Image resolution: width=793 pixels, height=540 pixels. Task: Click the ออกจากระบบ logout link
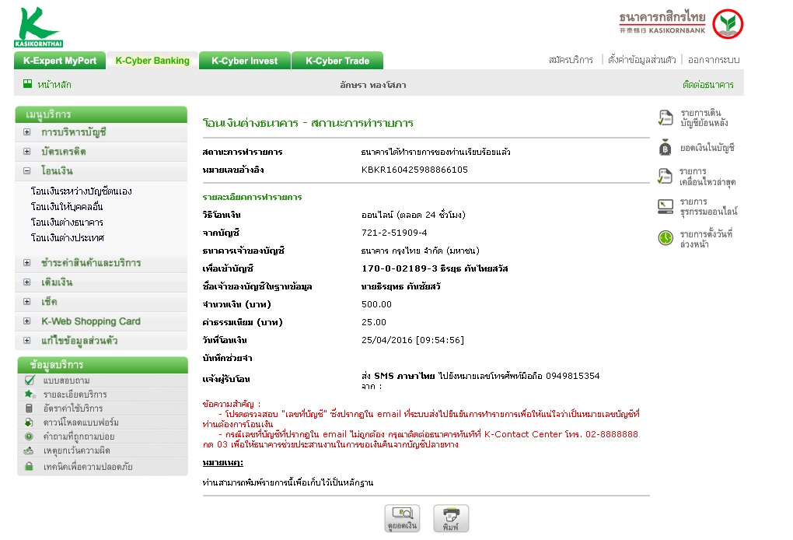click(x=713, y=60)
